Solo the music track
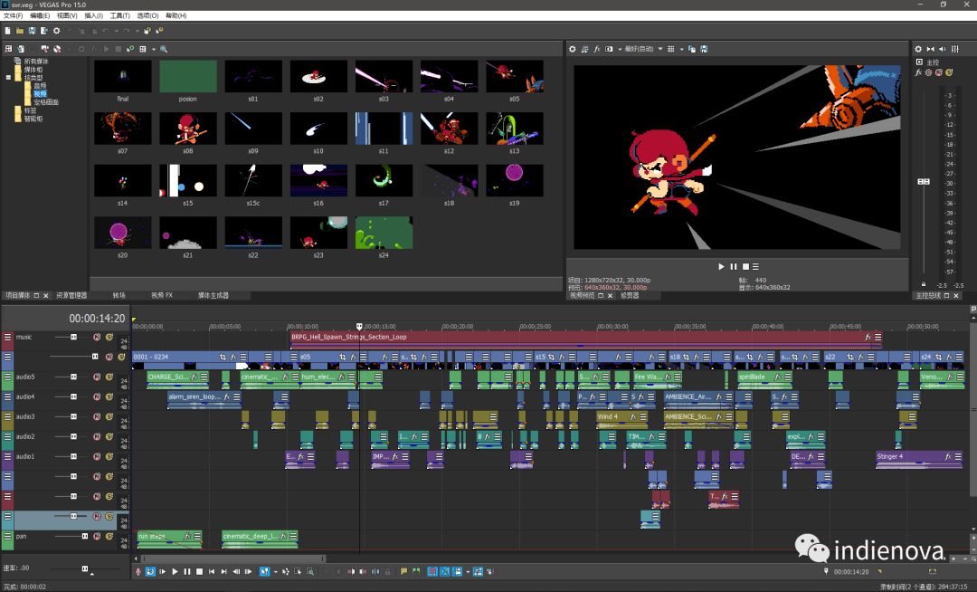Image resolution: width=977 pixels, height=592 pixels. (109, 337)
